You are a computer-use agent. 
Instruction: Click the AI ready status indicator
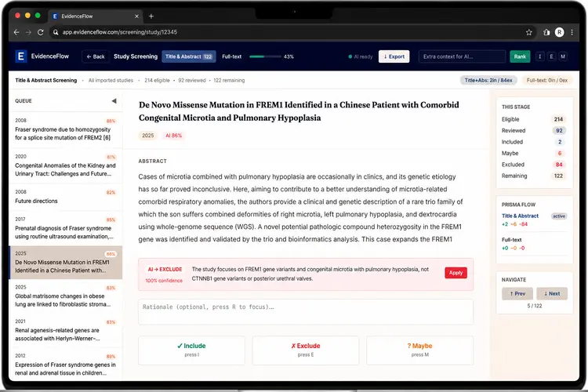pos(361,56)
